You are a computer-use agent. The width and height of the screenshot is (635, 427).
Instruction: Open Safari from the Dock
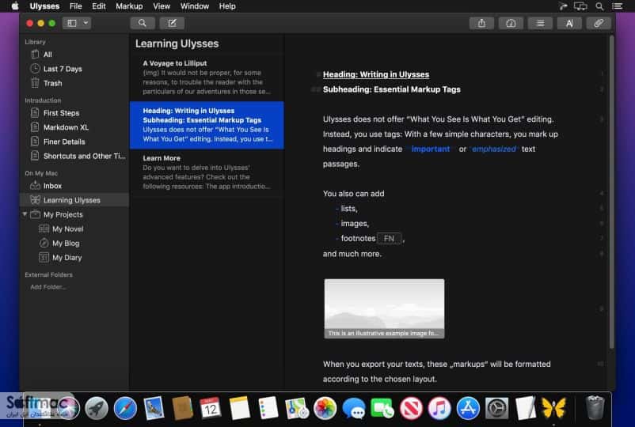pyautogui.click(x=125, y=408)
